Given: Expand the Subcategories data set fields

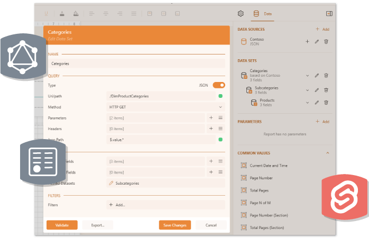Looking at the screenshot, I should click(307, 90).
